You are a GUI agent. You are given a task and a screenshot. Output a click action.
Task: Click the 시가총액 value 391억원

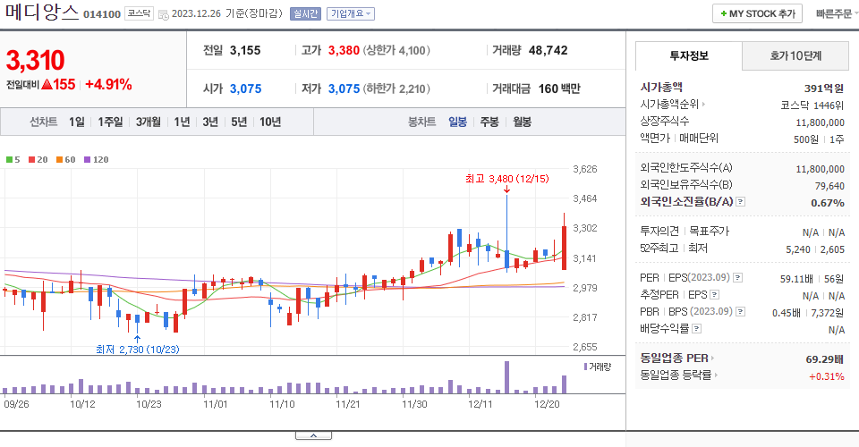(x=824, y=89)
